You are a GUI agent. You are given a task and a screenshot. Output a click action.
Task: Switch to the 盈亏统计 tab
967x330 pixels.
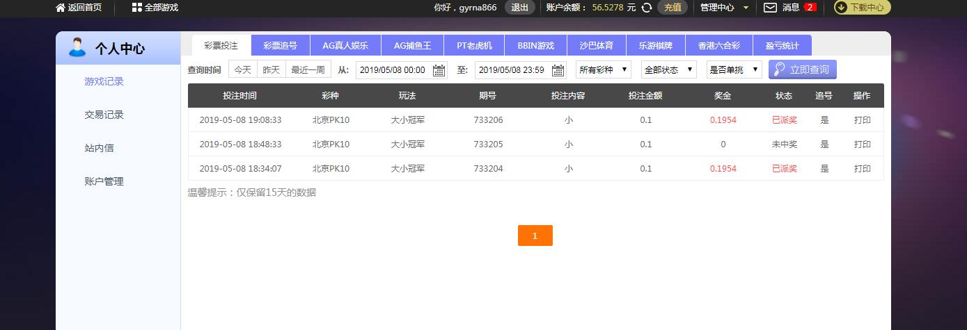781,46
